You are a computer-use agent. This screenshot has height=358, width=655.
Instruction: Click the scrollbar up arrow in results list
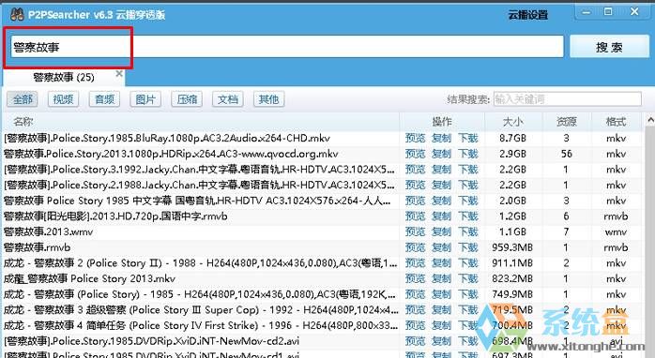(x=650, y=120)
